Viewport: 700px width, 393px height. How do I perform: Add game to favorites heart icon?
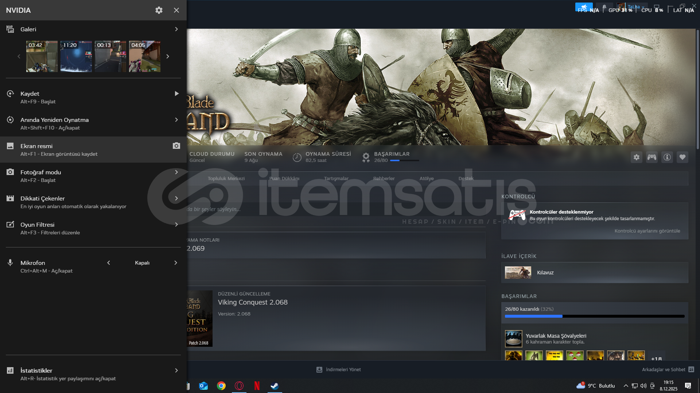pos(682,157)
